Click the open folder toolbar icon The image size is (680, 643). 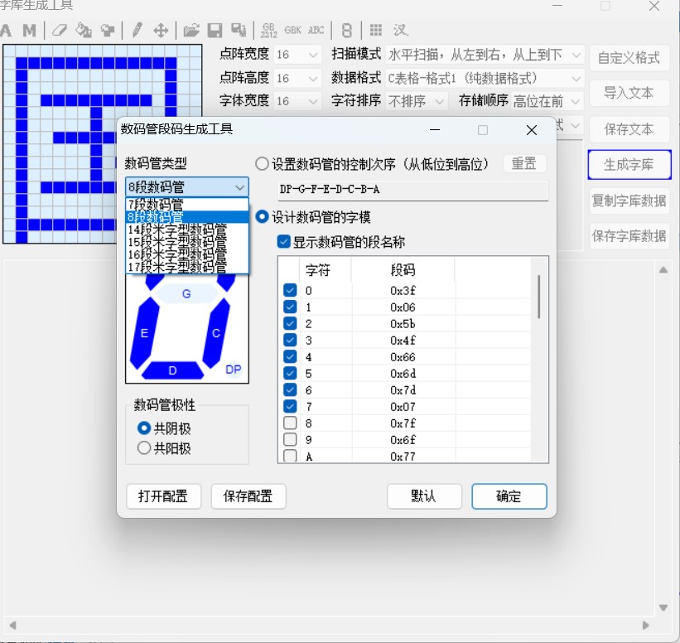pyautogui.click(x=191, y=31)
